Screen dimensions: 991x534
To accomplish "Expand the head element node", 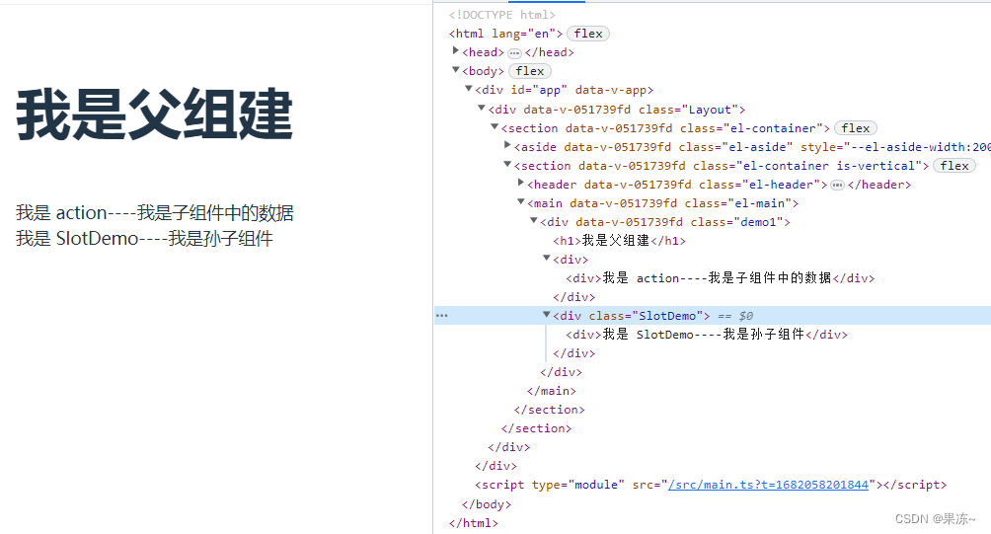I will click(456, 51).
